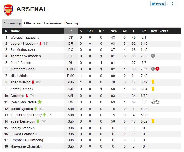Click Theo Walcott's yellow card icon
Screen dimensions: 184x152
153,82
